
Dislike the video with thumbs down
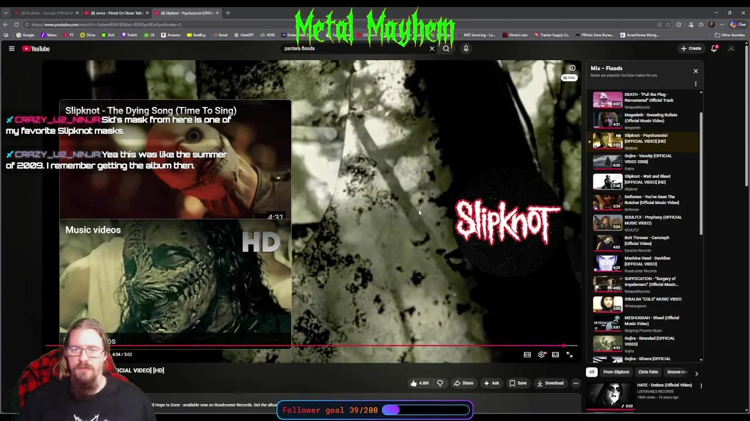[440, 383]
